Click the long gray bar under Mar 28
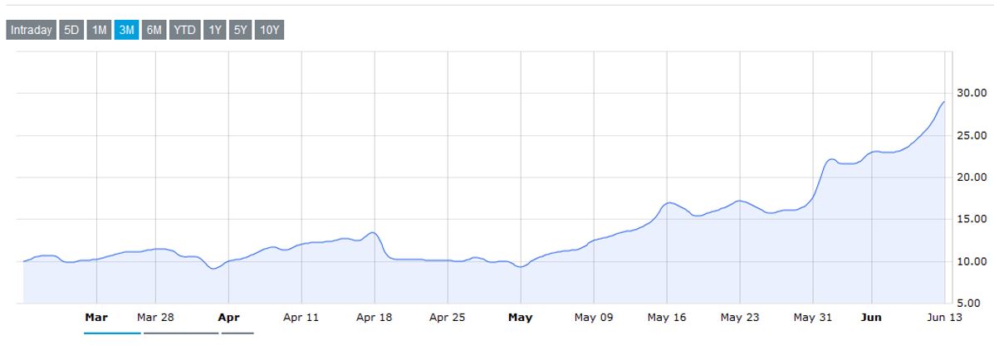 point(181,333)
